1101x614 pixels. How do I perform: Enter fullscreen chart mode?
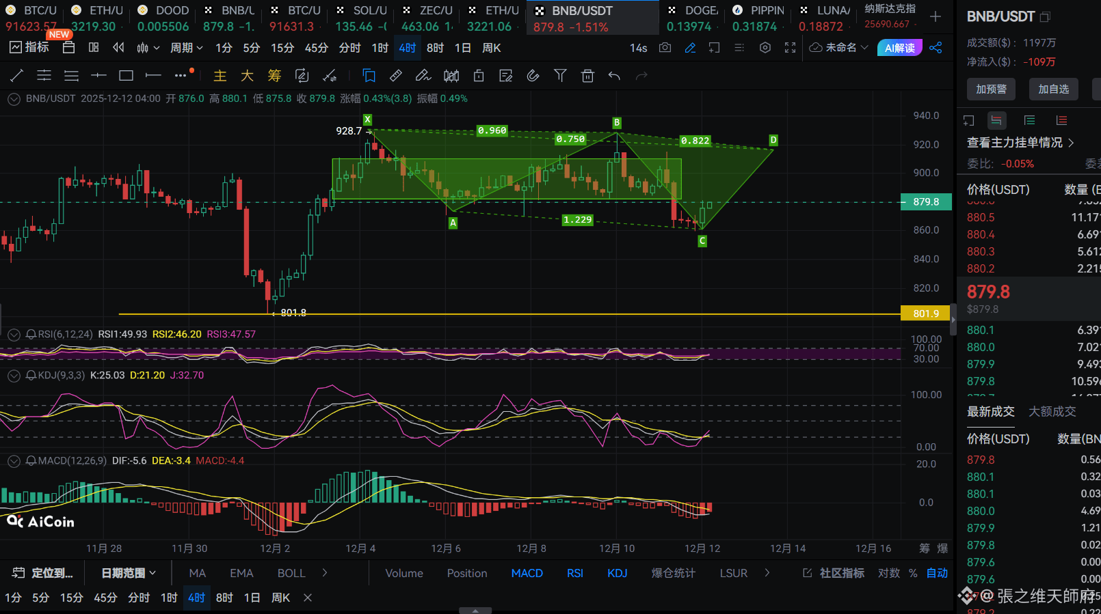[790, 48]
